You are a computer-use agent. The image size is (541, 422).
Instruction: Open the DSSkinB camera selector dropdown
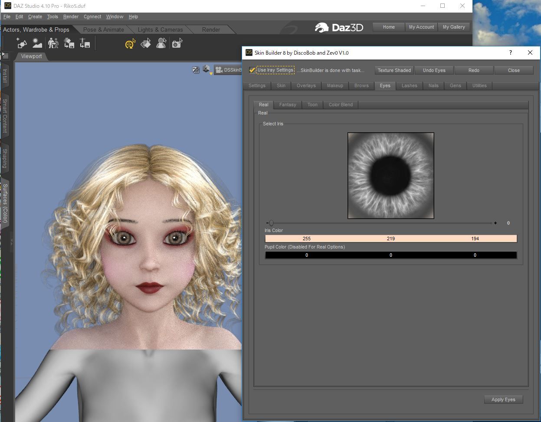click(x=228, y=70)
